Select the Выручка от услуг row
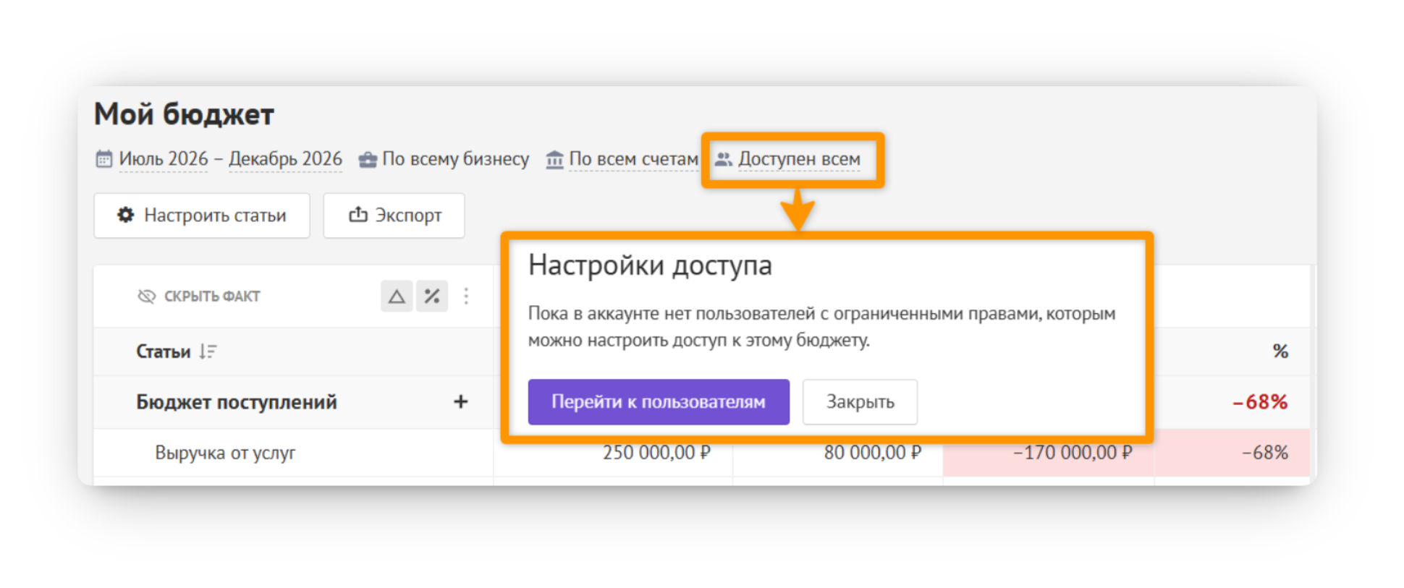The image size is (1404, 588). click(x=293, y=453)
